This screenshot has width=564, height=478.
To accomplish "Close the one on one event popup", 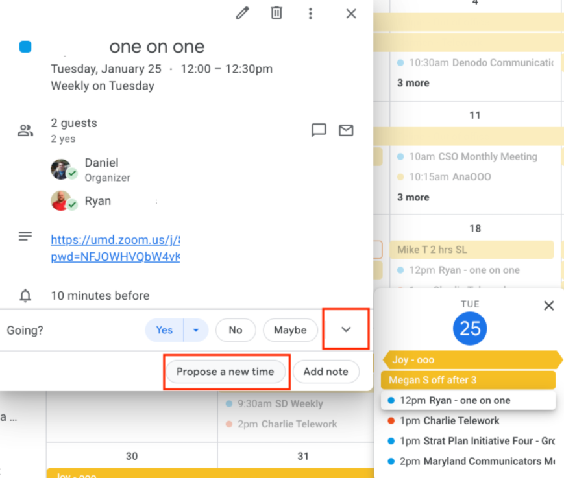I will click(x=351, y=14).
